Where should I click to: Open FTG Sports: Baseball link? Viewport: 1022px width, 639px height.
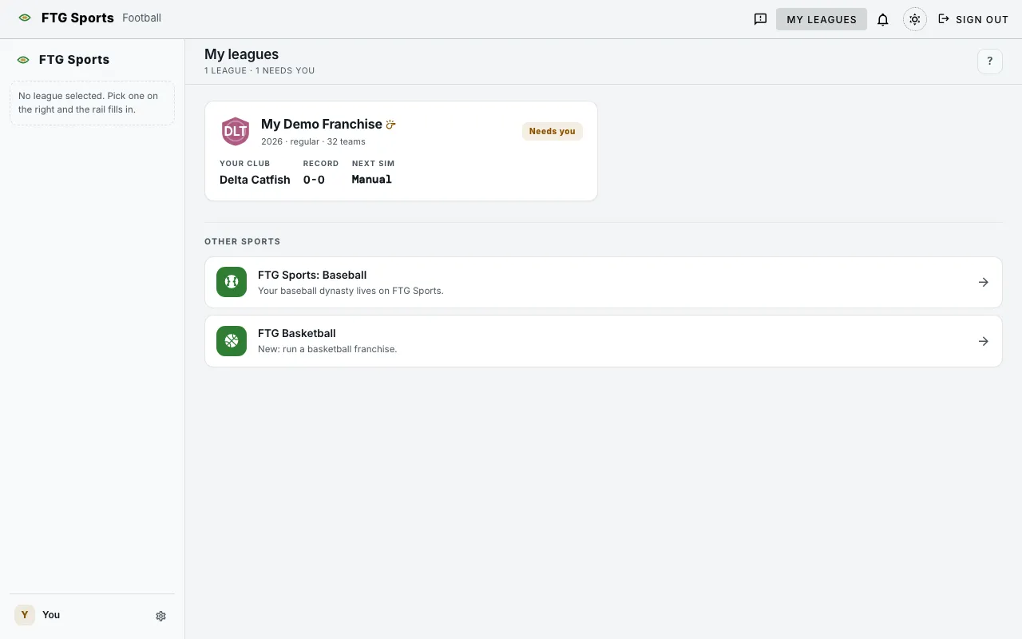(x=604, y=282)
